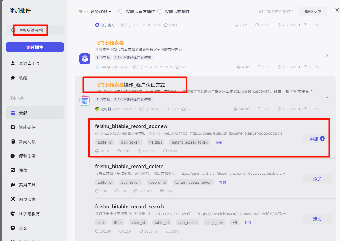Click the blue cube 飞书多维表格 plugin icon
340x241 pixels.
pyautogui.click(x=85, y=59)
